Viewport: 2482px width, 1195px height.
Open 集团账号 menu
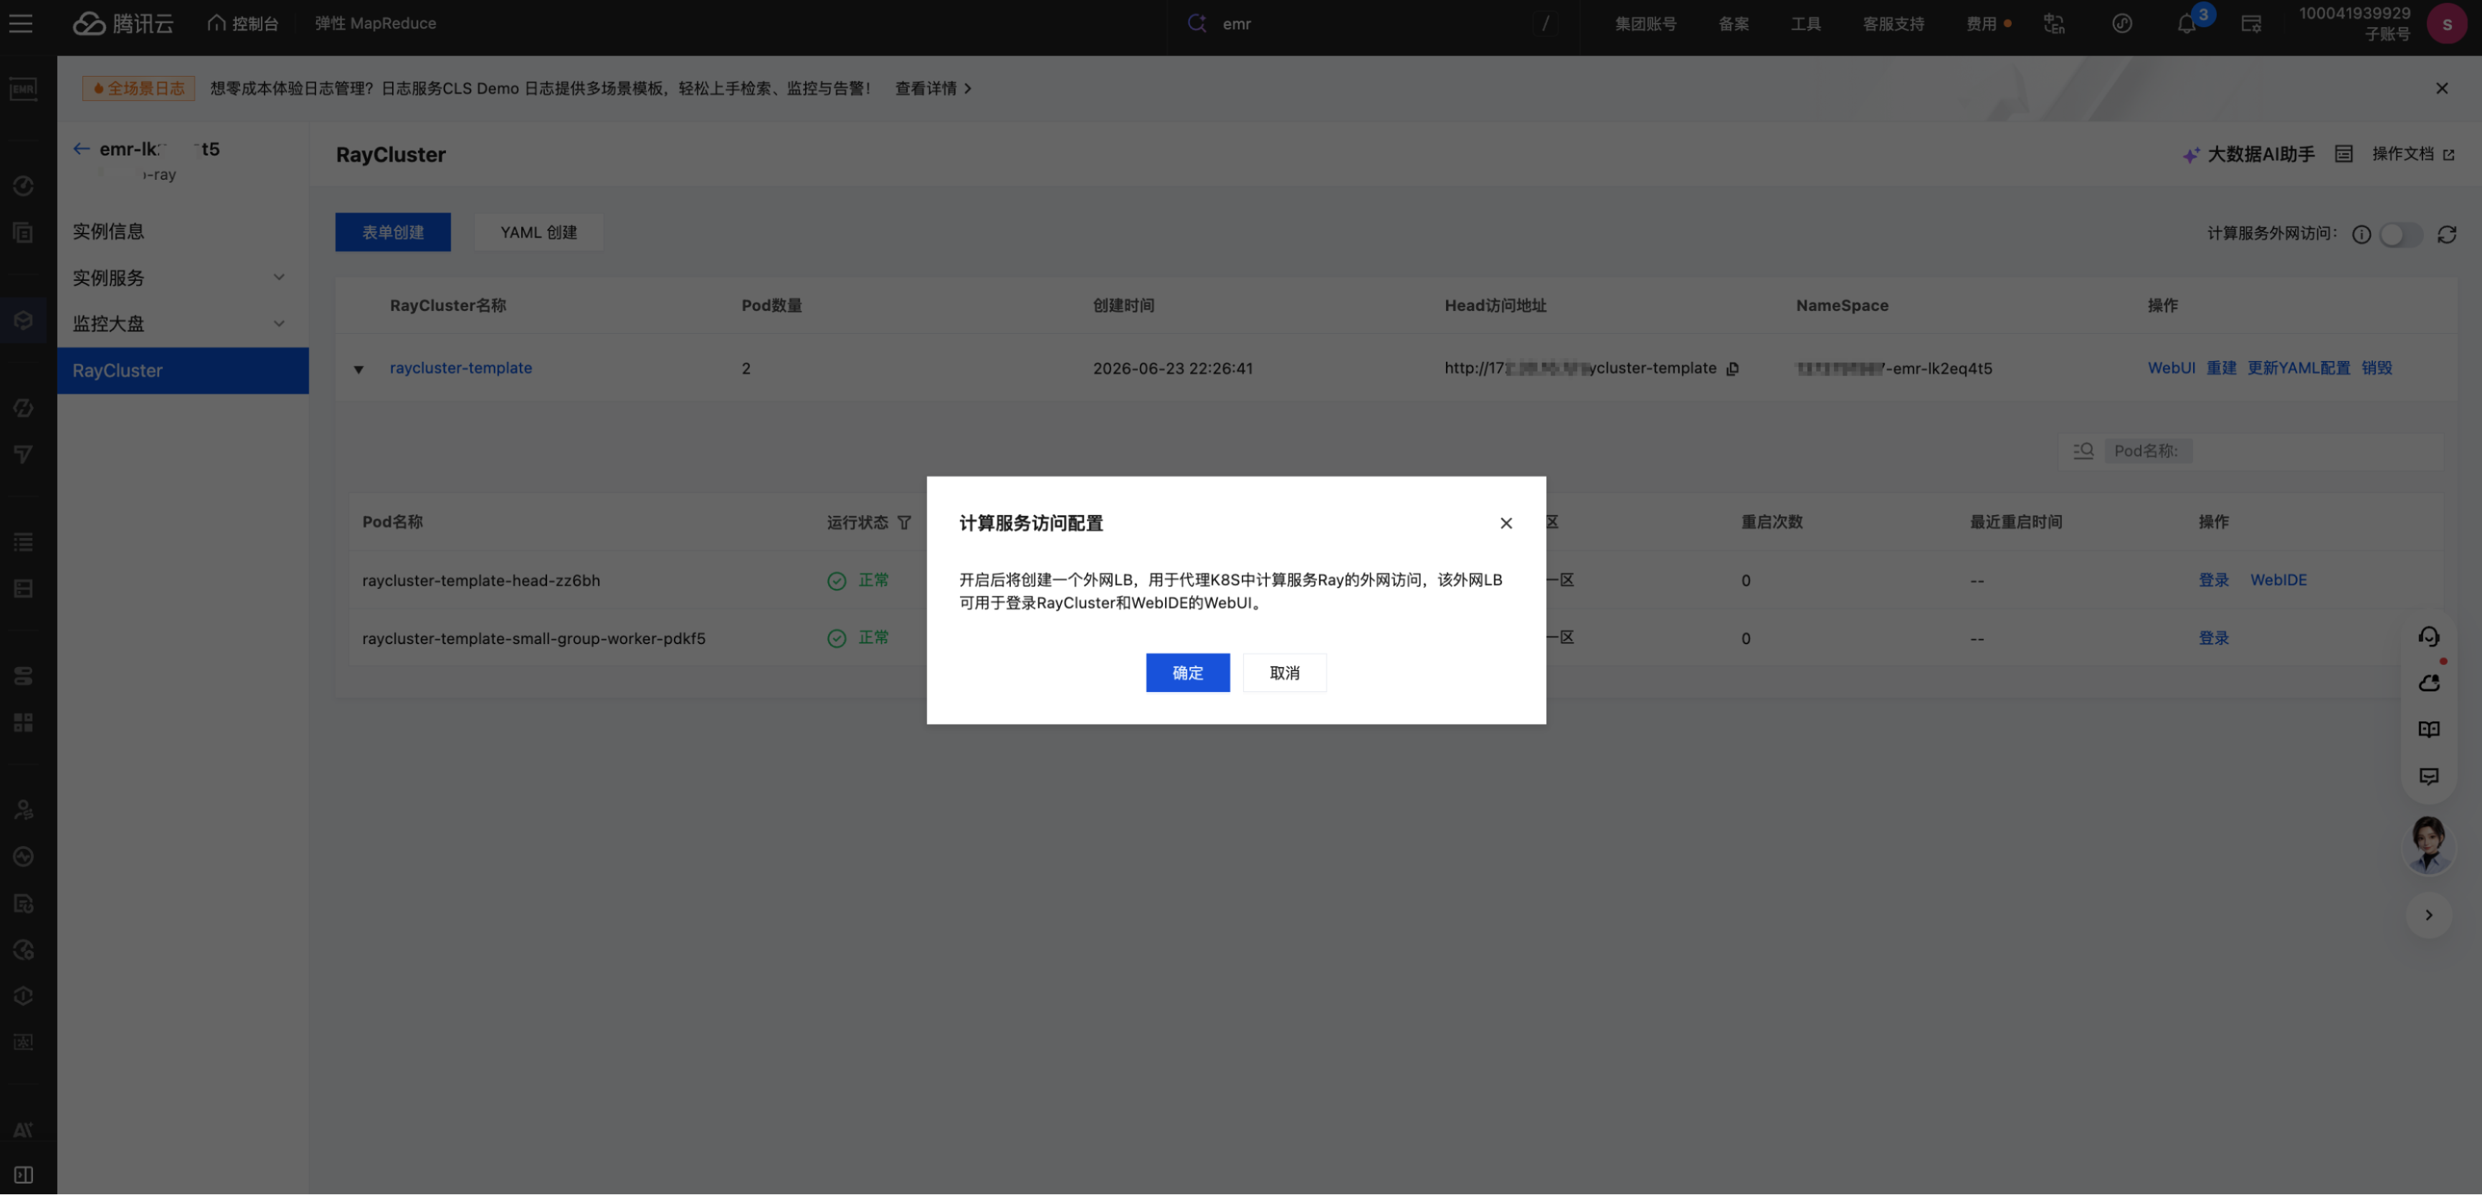coord(1645,23)
